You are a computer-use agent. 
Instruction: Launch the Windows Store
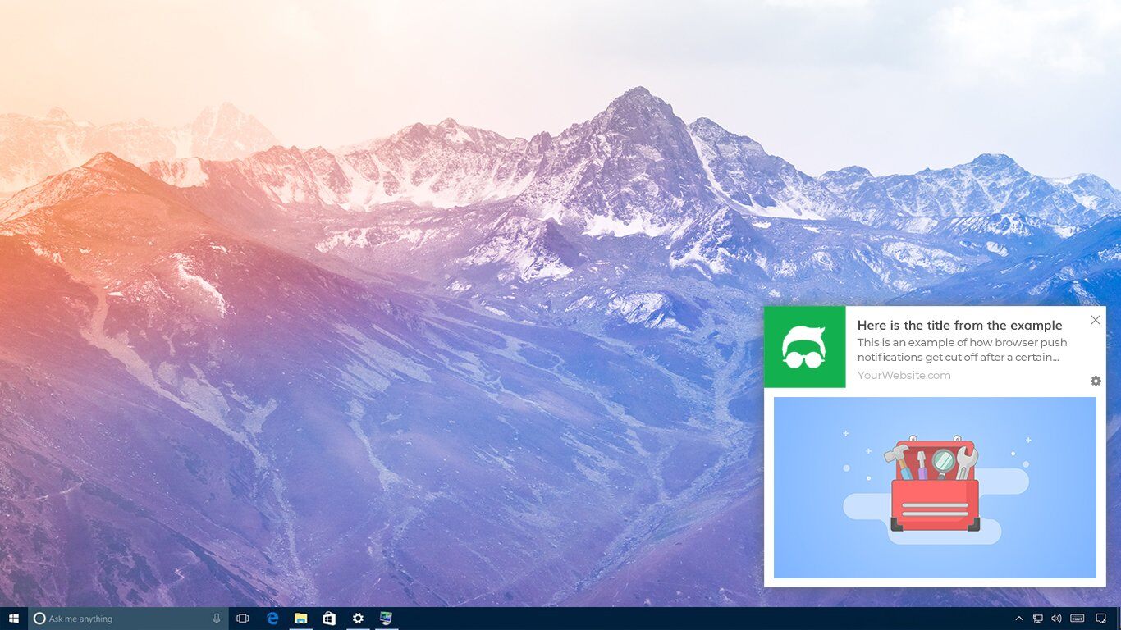(x=329, y=619)
